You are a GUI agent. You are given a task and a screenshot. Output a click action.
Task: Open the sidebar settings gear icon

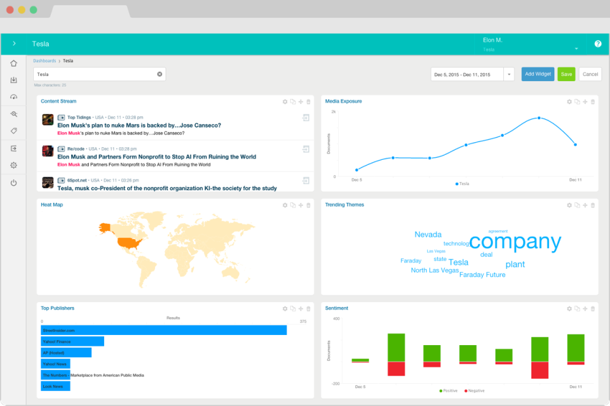pyautogui.click(x=13, y=166)
